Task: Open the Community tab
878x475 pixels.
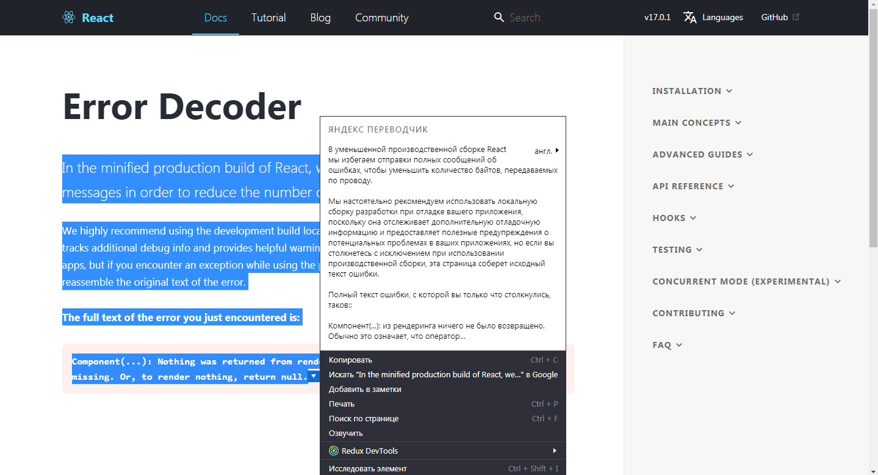Action: [382, 18]
